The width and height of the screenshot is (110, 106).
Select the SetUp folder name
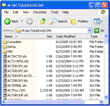[11, 47]
